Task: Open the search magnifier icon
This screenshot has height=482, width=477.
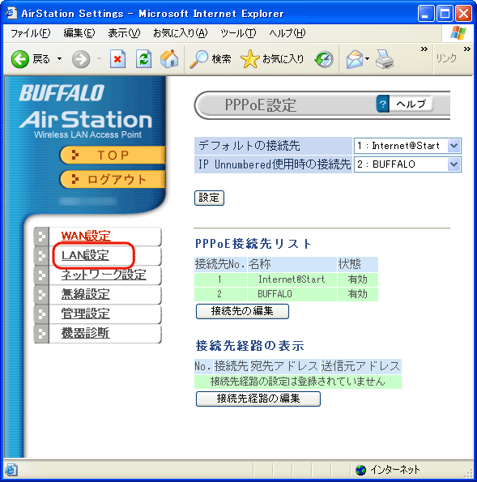Action: [199, 59]
